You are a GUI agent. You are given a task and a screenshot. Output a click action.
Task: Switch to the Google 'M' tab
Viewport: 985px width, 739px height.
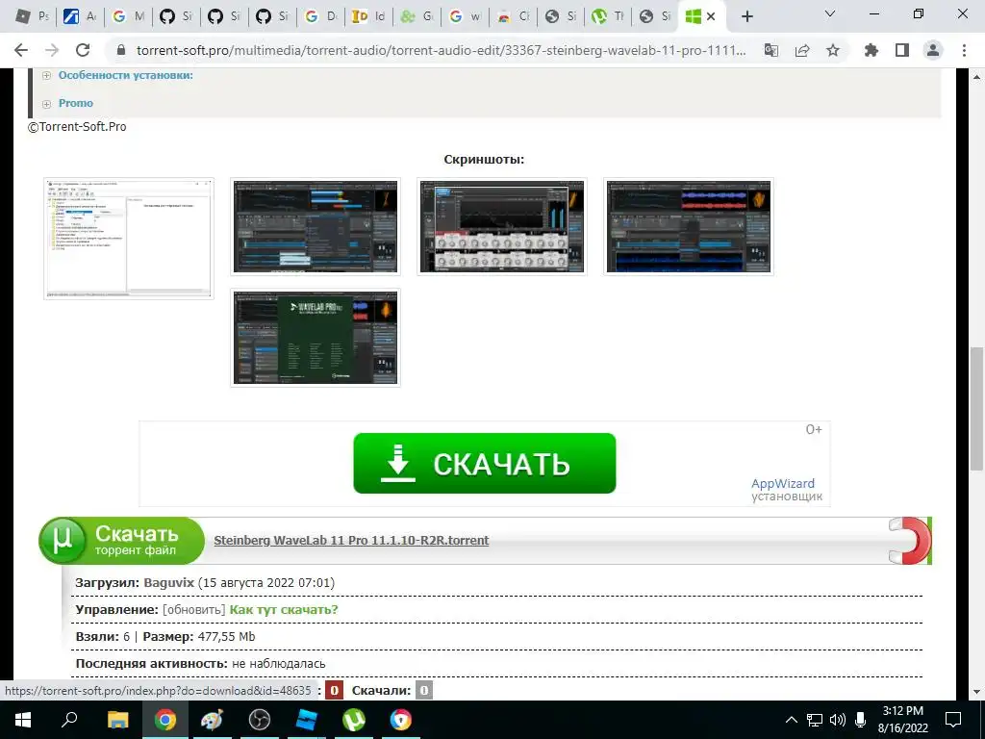[x=128, y=17]
